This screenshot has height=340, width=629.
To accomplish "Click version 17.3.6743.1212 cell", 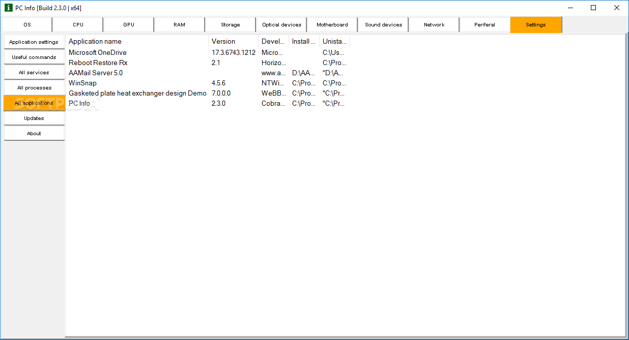I will coord(234,52).
